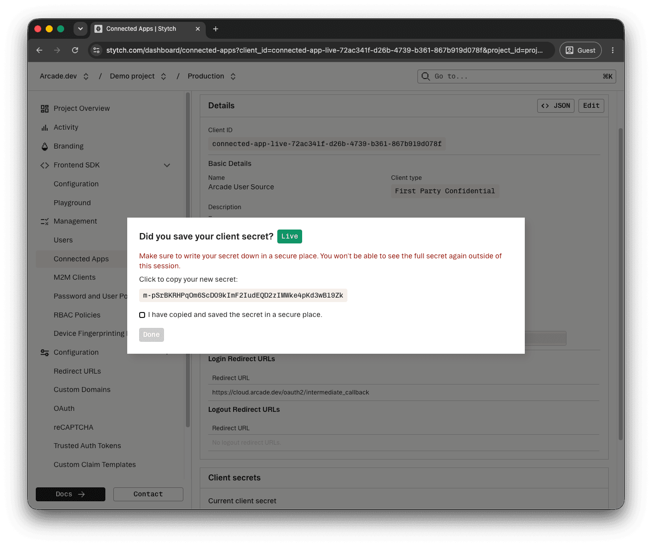Click the JSON view button
The height and width of the screenshot is (546, 652).
tap(556, 106)
